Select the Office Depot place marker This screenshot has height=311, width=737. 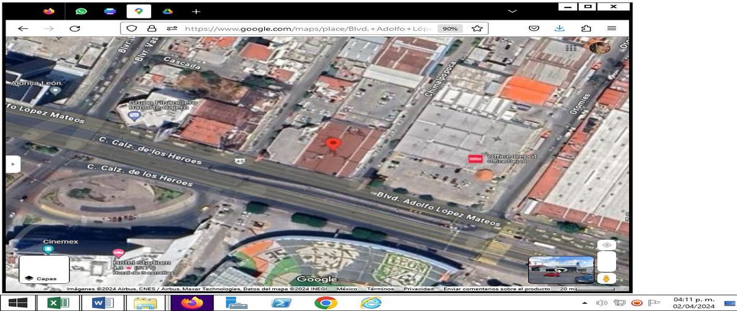click(475, 158)
